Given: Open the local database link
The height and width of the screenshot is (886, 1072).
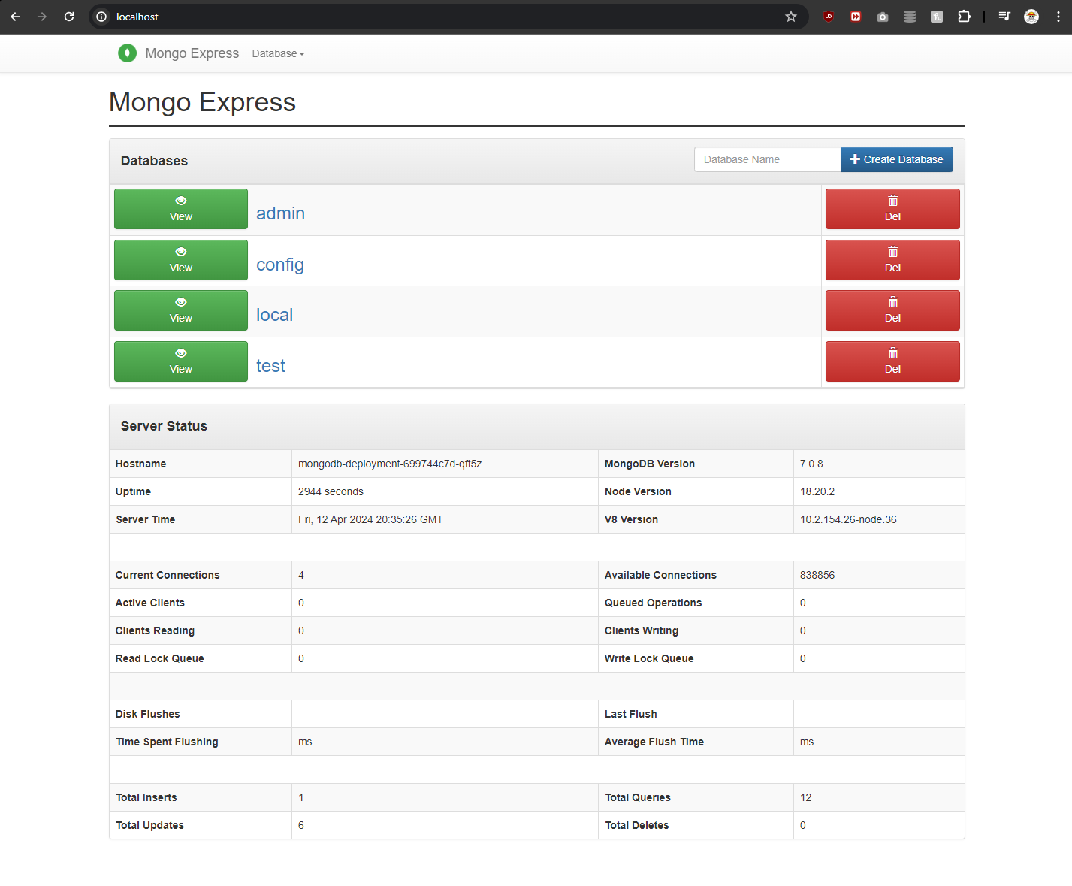Looking at the screenshot, I should pyautogui.click(x=274, y=315).
